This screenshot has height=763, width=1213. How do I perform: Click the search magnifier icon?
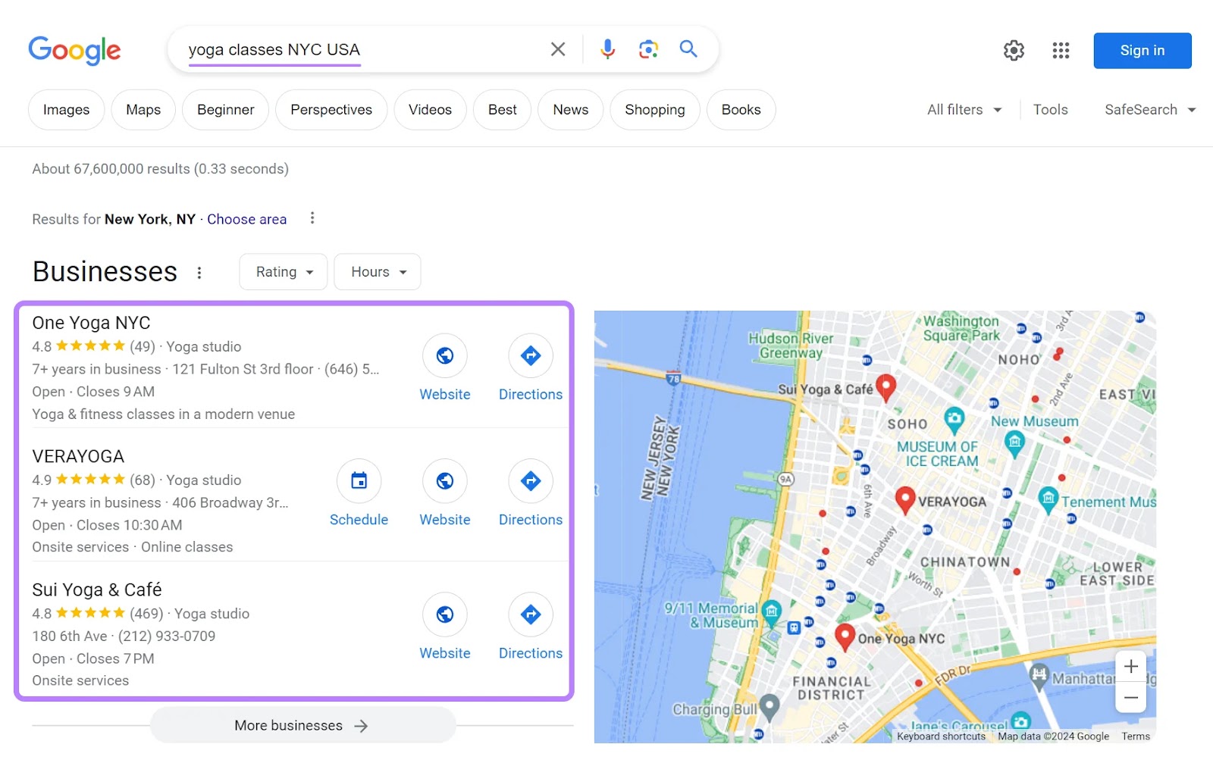[x=688, y=48]
